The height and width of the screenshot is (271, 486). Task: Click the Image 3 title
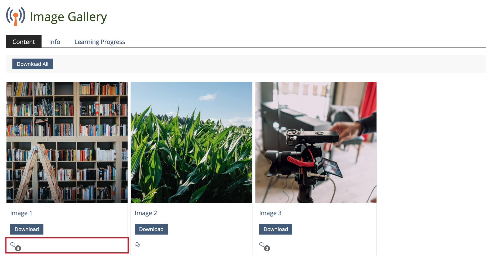(270, 213)
